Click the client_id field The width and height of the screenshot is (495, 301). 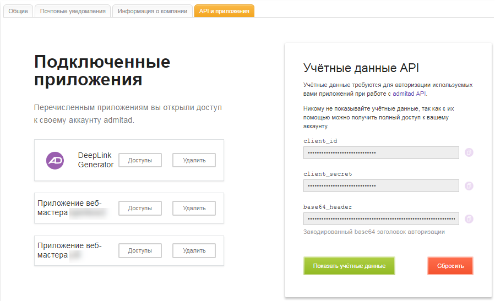[x=381, y=152]
